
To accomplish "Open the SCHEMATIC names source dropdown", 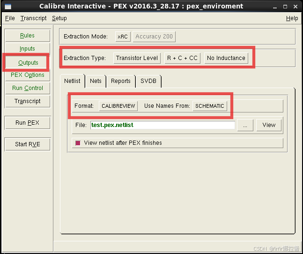I will 210,106.
